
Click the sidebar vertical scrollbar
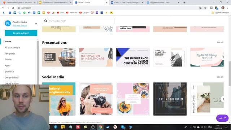(38, 62)
